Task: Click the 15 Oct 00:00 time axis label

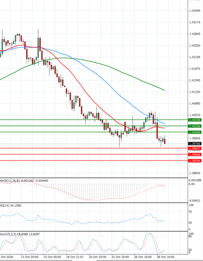Action: tap(52, 257)
